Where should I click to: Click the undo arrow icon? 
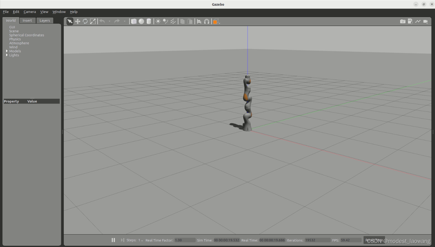pyautogui.click(x=102, y=21)
